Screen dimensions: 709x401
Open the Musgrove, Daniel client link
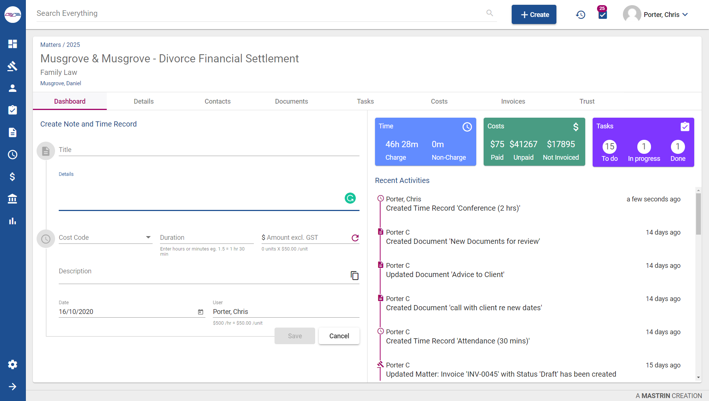(x=61, y=83)
